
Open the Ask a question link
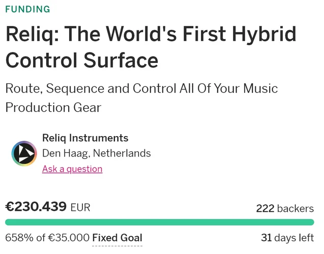(x=72, y=169)
